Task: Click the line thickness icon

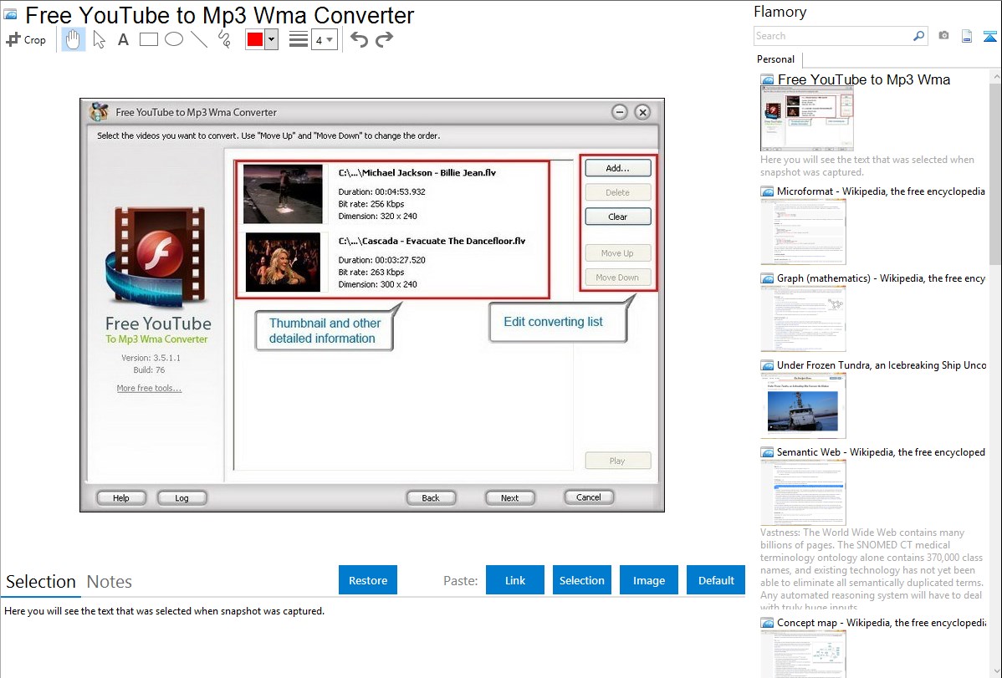Action: pyautogui.click(x=298, y=39)
